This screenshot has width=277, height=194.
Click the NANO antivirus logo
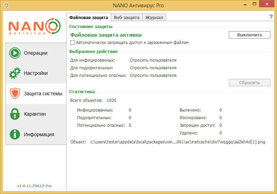pyautogui.click(x=35, y=26)
